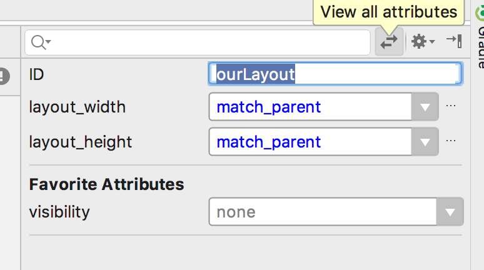Open the layout_width ellipsis resource picker
Image resolution: width=484 pixels, height=270 pixels.
coord(451,106)
